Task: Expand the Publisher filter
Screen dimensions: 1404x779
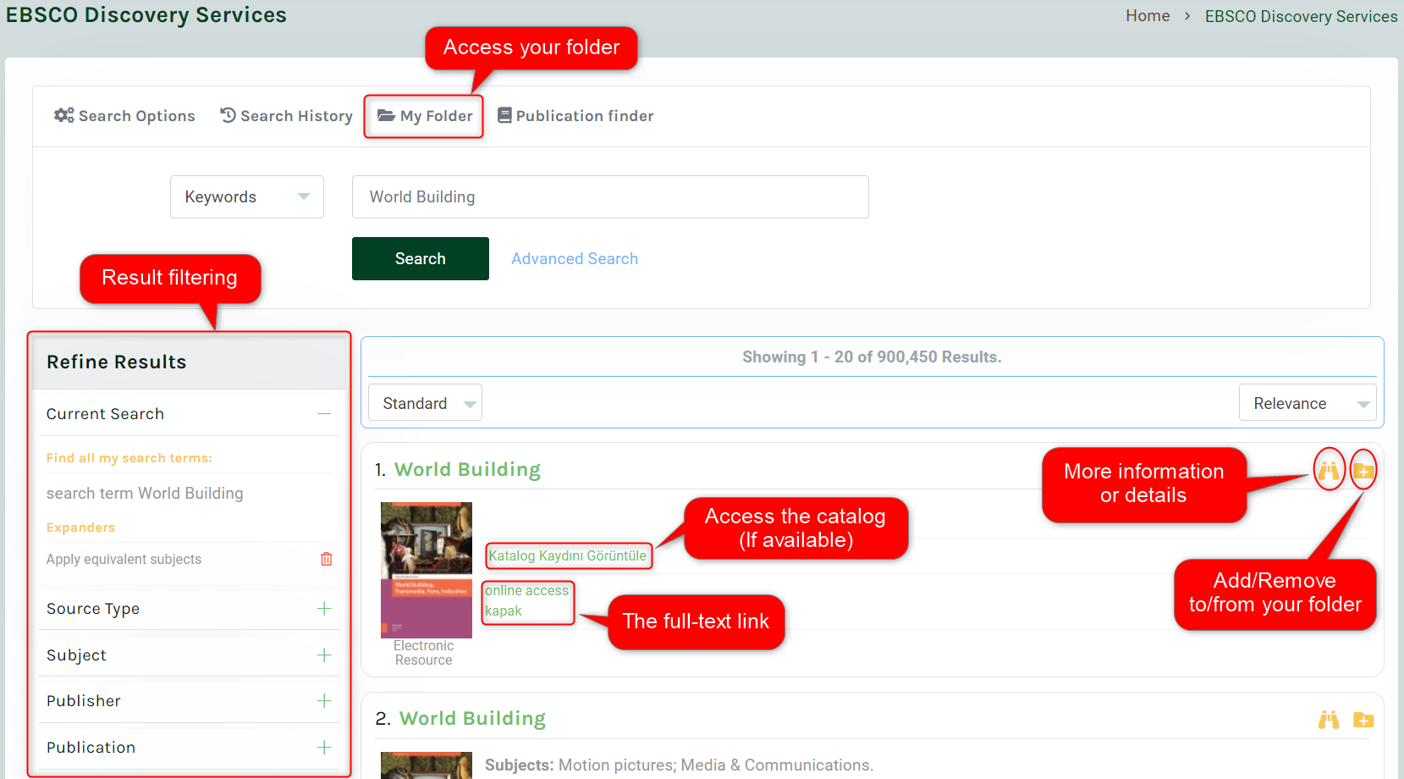Action: coord(324,701)
